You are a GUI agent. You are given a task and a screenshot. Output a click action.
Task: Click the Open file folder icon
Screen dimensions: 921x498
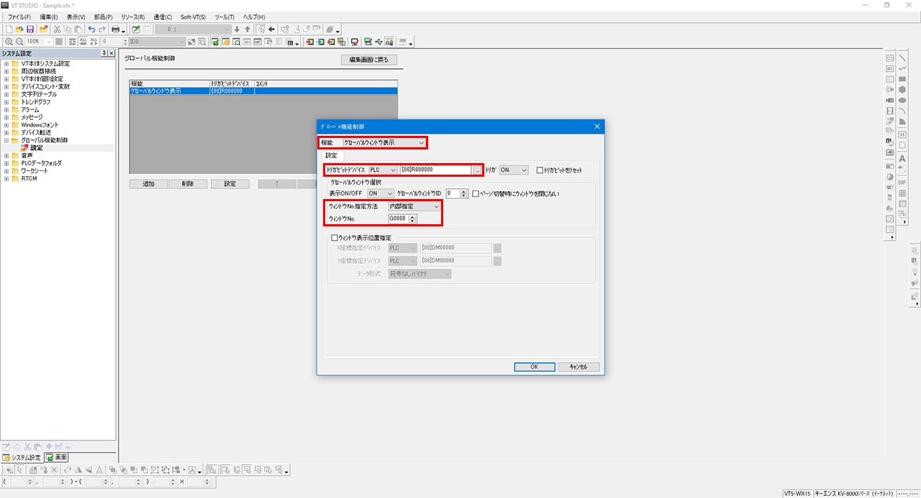pos(19,29)
